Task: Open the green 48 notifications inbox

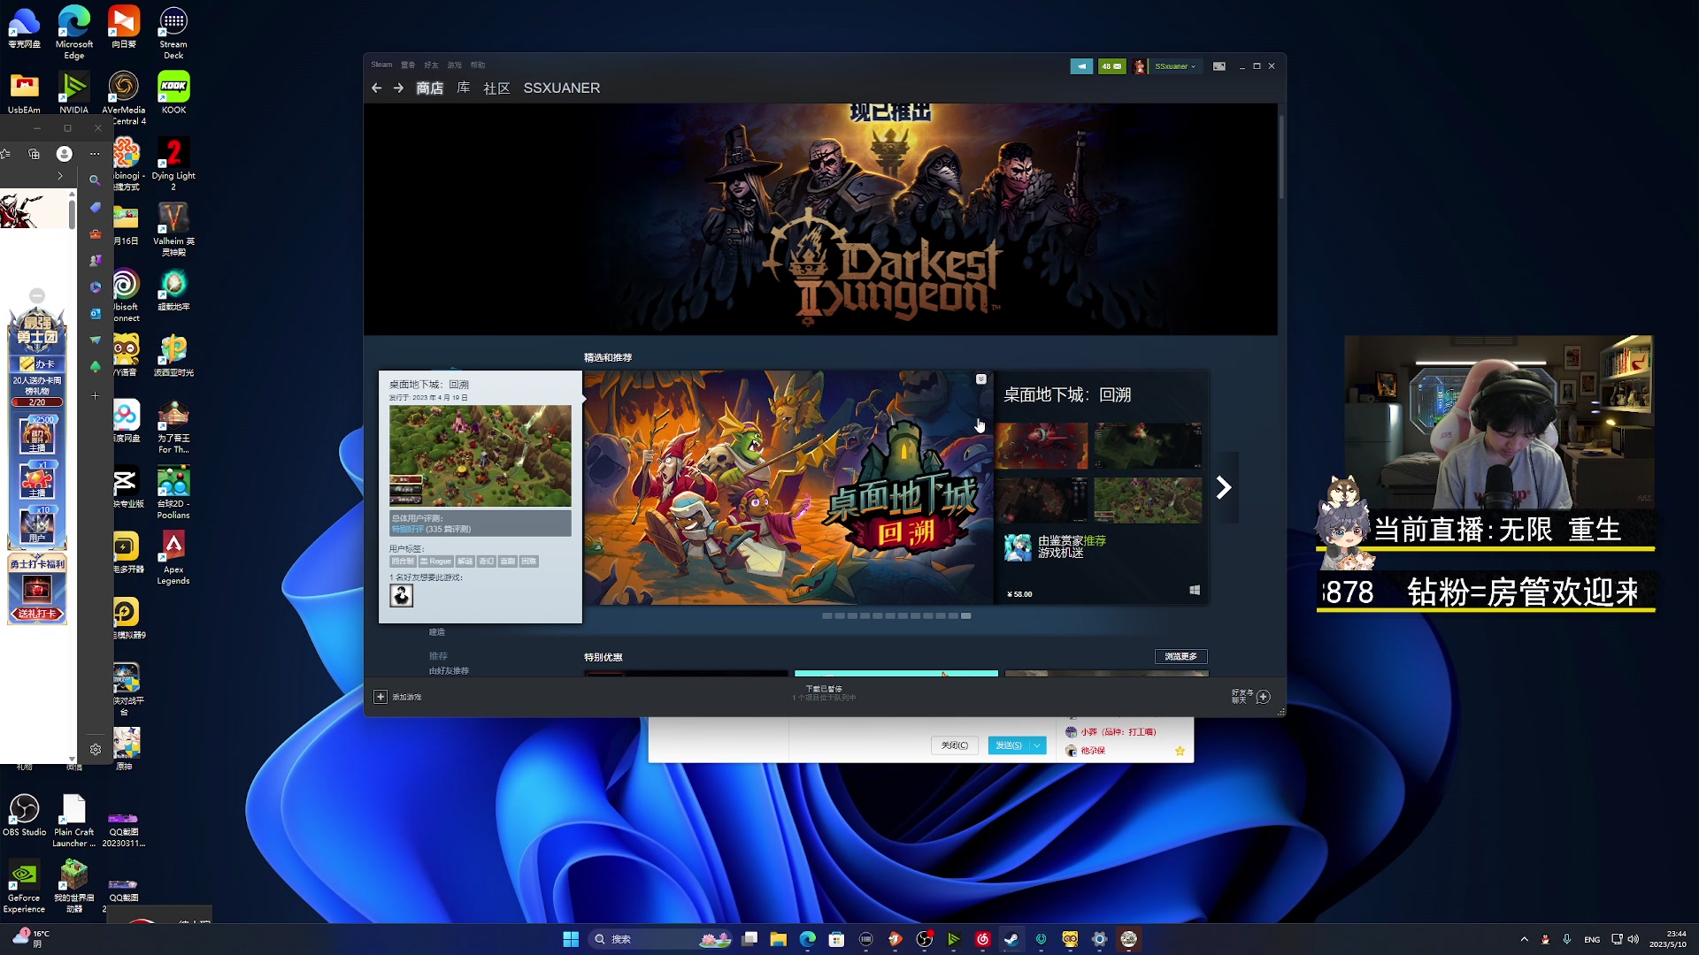Action: 1111,66
